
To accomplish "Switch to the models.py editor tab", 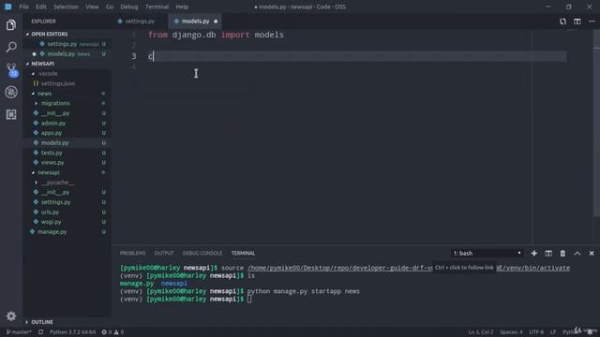I will coord(196,22).
